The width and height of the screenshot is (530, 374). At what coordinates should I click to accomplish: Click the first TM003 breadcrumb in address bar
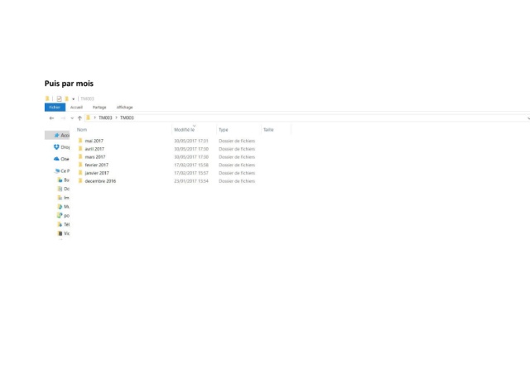click(105, 118)
